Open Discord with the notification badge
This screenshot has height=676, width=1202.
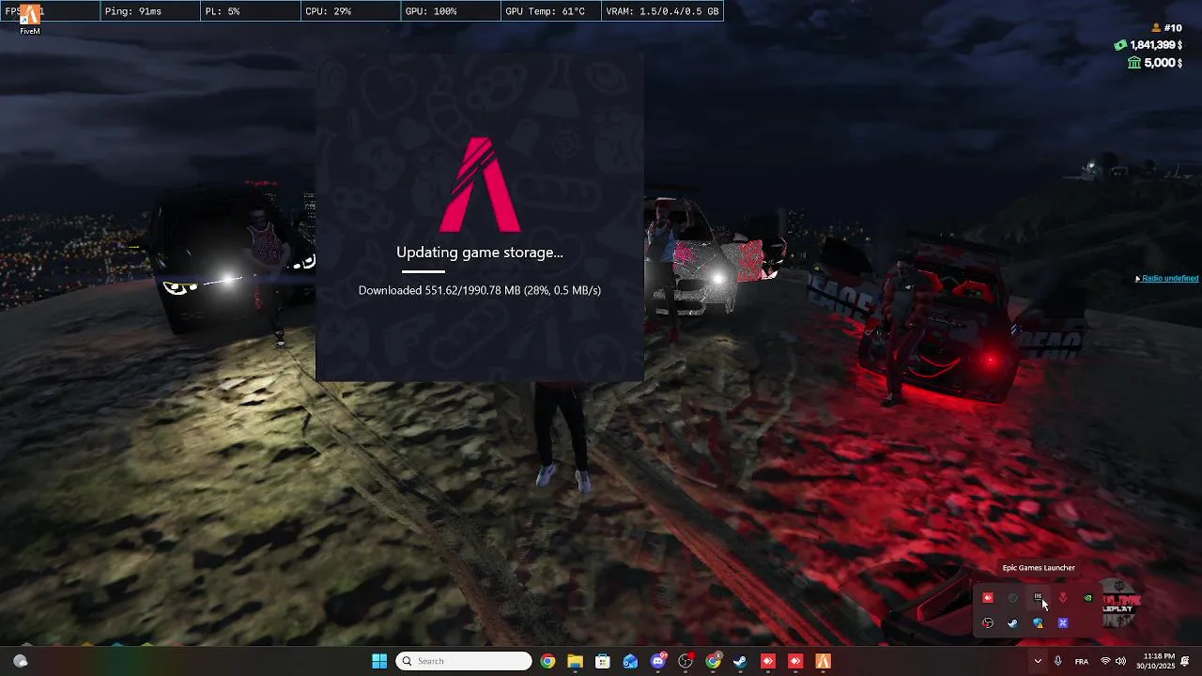click(658, 661)
